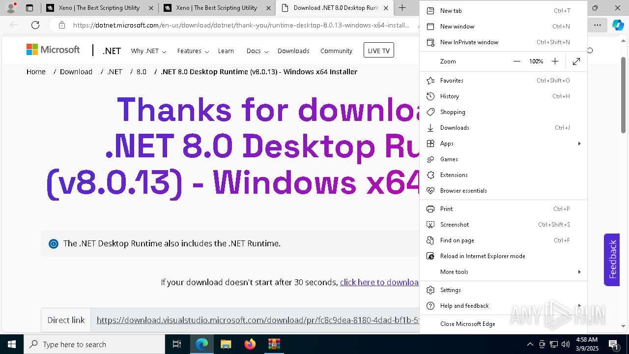629x354 pixels.
Task: Open File Explorer from the taskbar
Action: (x=226, y=344)
